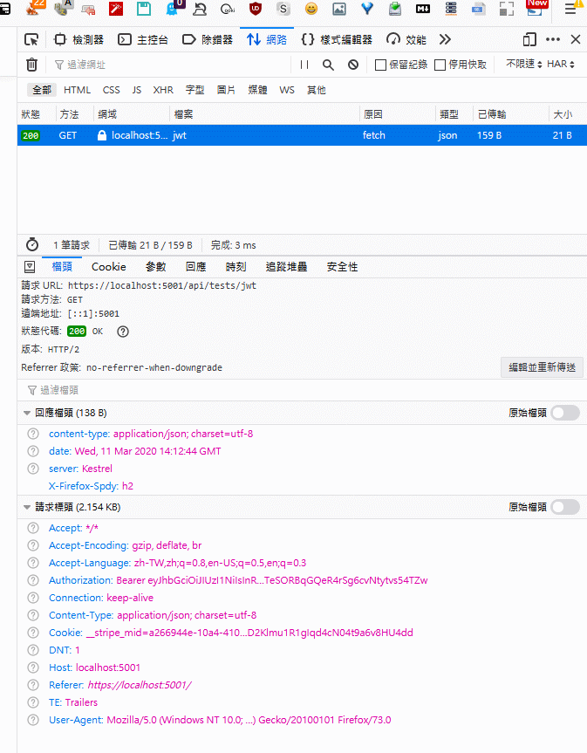Filter requests by 其他 other
587x753 pixels.
(317, 90)
